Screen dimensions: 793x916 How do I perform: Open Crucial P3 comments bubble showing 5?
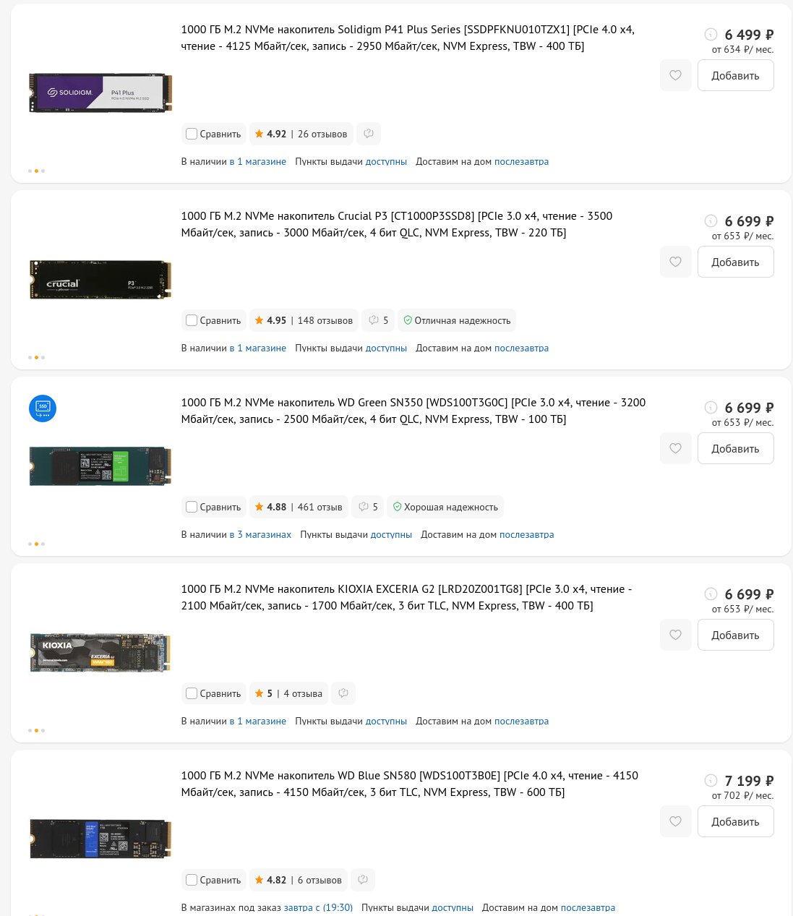[378, 320]
